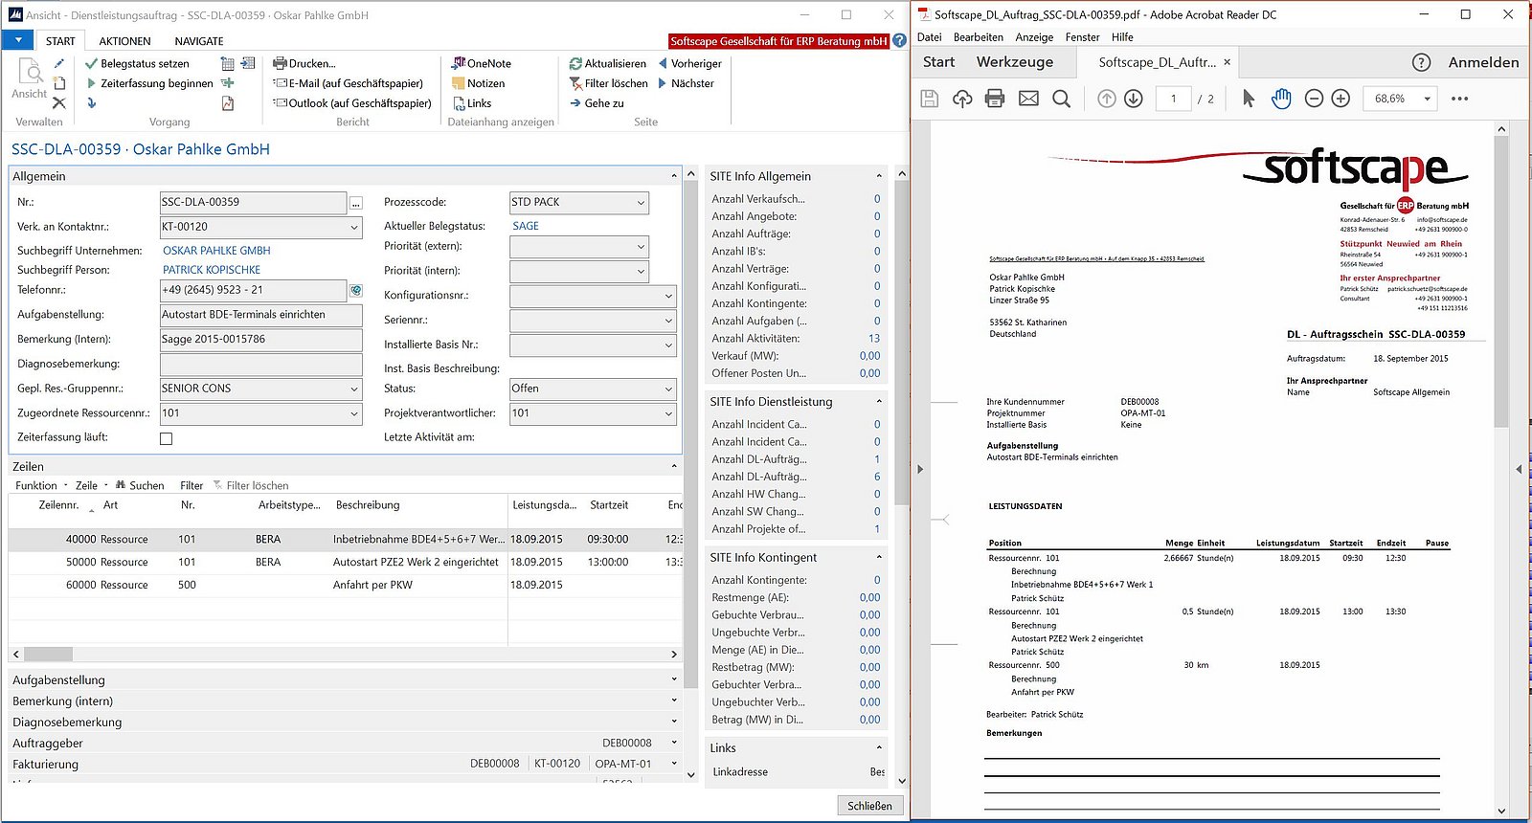Viewport: 1532px width, 823px height.
Task: Click the blue help question mark icon
Action: tap(900, 41)
